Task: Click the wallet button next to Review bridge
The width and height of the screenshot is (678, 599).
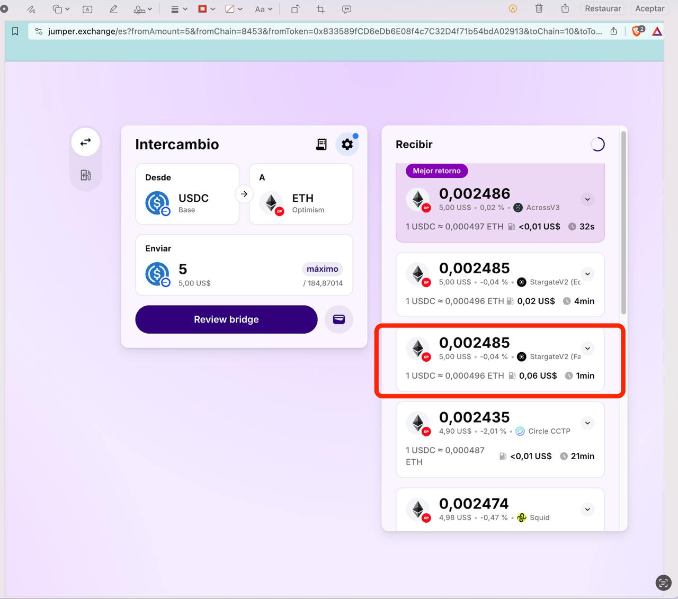Action: click(x=338, y=319)
